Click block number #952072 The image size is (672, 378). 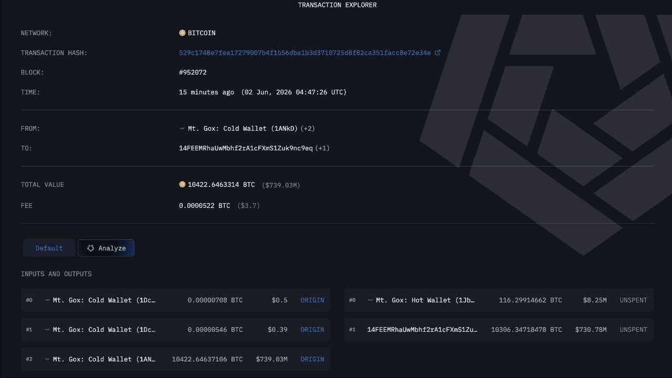(193, 72)
